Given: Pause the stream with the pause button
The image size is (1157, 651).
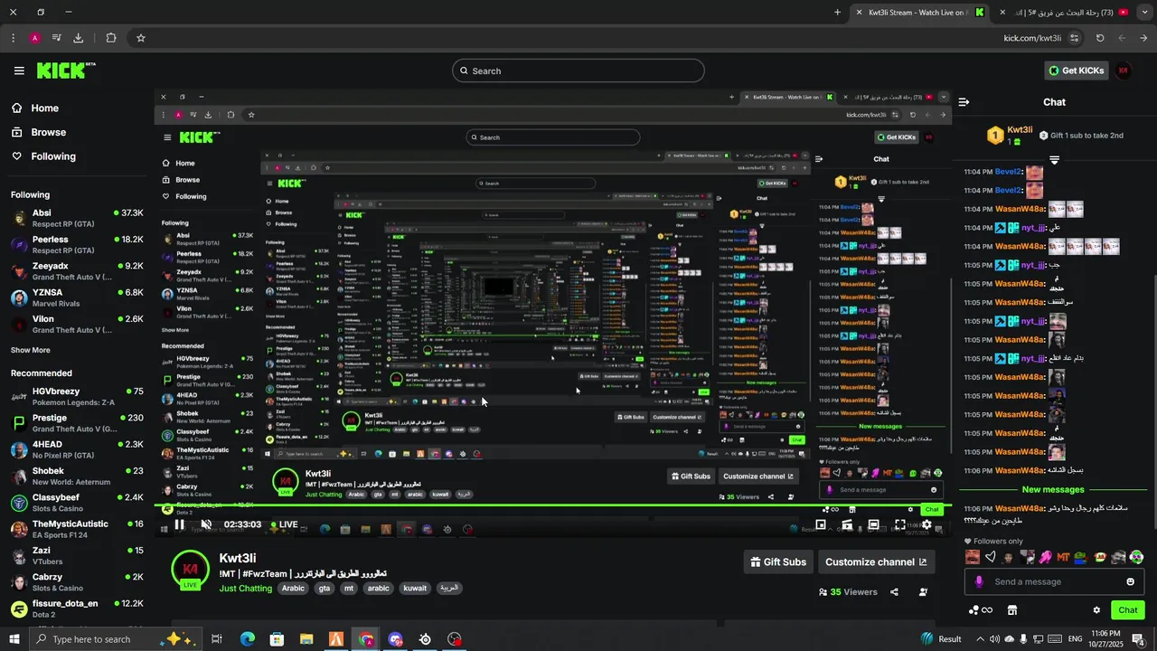Looking at the screenshot, I should pos(179,524).
